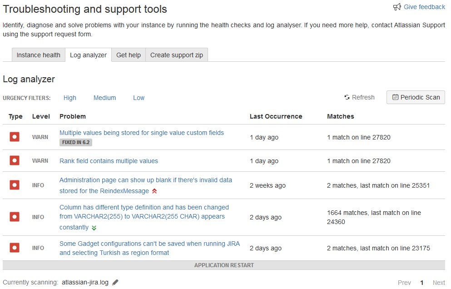Filter problems by Medium urgency
This screenshot has width=451, height=289.
(x=105, y=98)
